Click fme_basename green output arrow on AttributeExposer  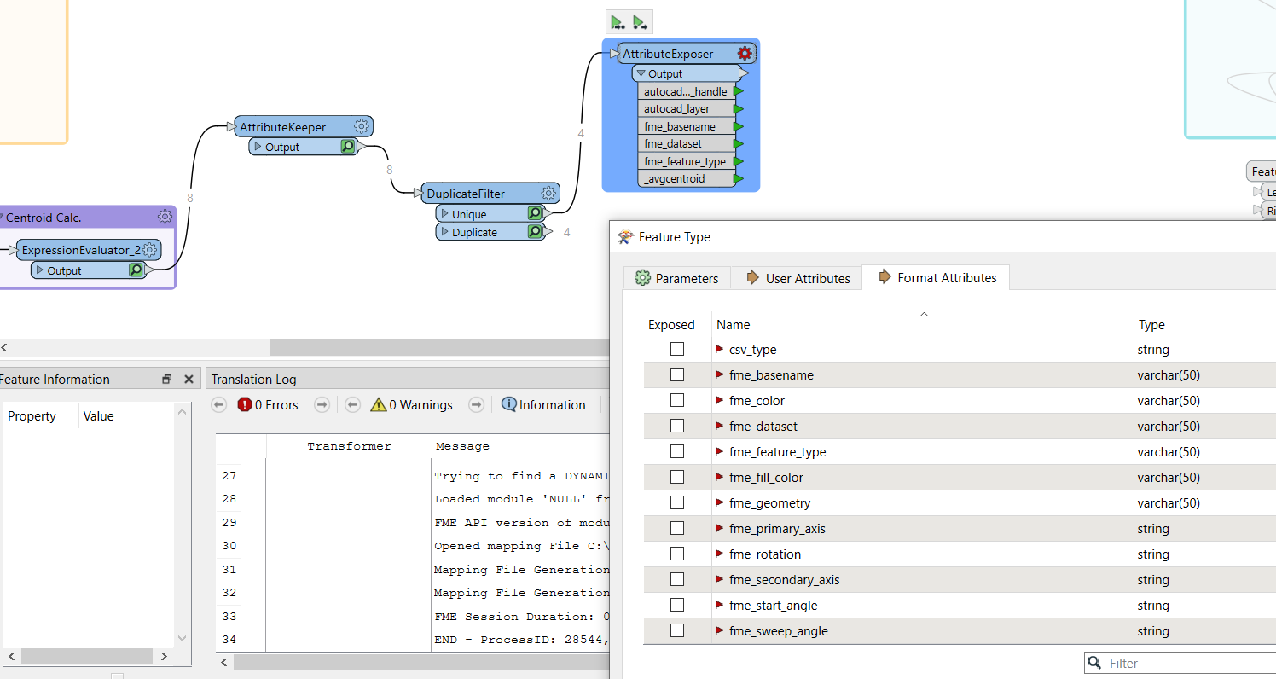739,126
